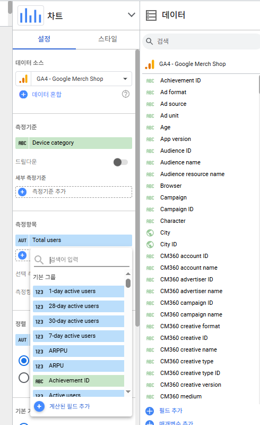Switch to the 설정 tab
The image size is (260, 425).
click(44, 39)
